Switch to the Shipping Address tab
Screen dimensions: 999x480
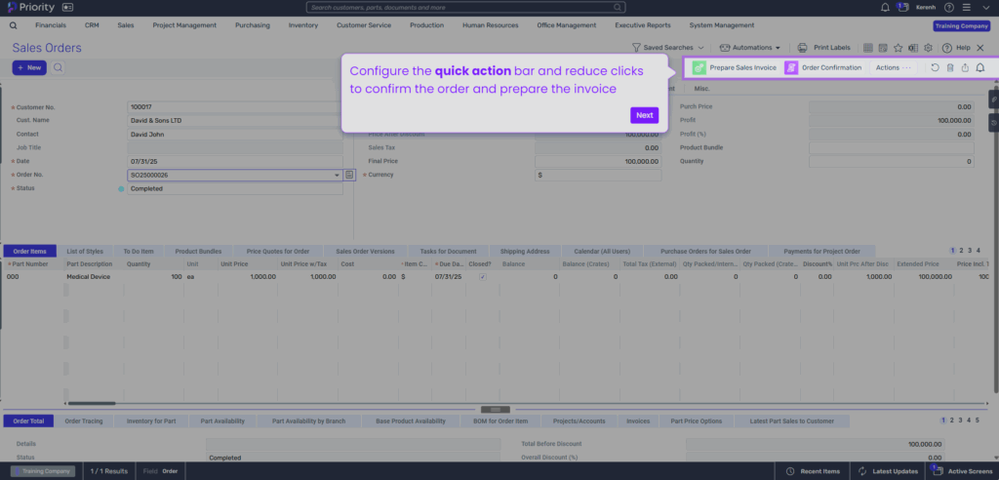pos(525,251)
